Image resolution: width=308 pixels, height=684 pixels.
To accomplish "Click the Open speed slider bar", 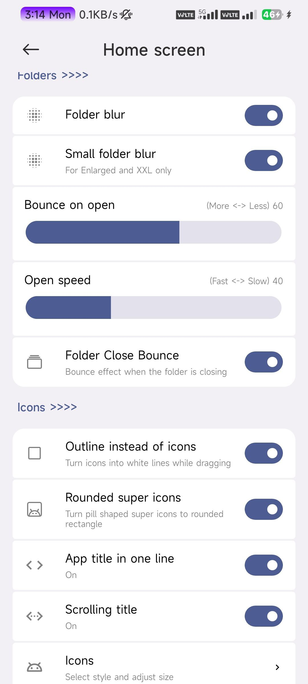I will coord(153,308).
